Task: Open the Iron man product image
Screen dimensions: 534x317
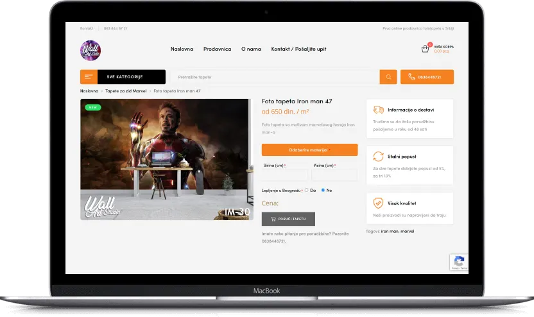Action: 167,159
